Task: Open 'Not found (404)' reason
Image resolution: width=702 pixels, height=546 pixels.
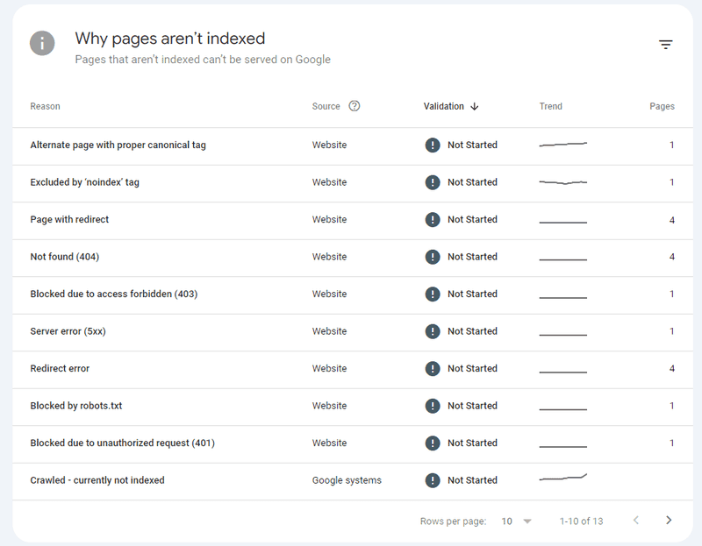Action: pos(64,257)
